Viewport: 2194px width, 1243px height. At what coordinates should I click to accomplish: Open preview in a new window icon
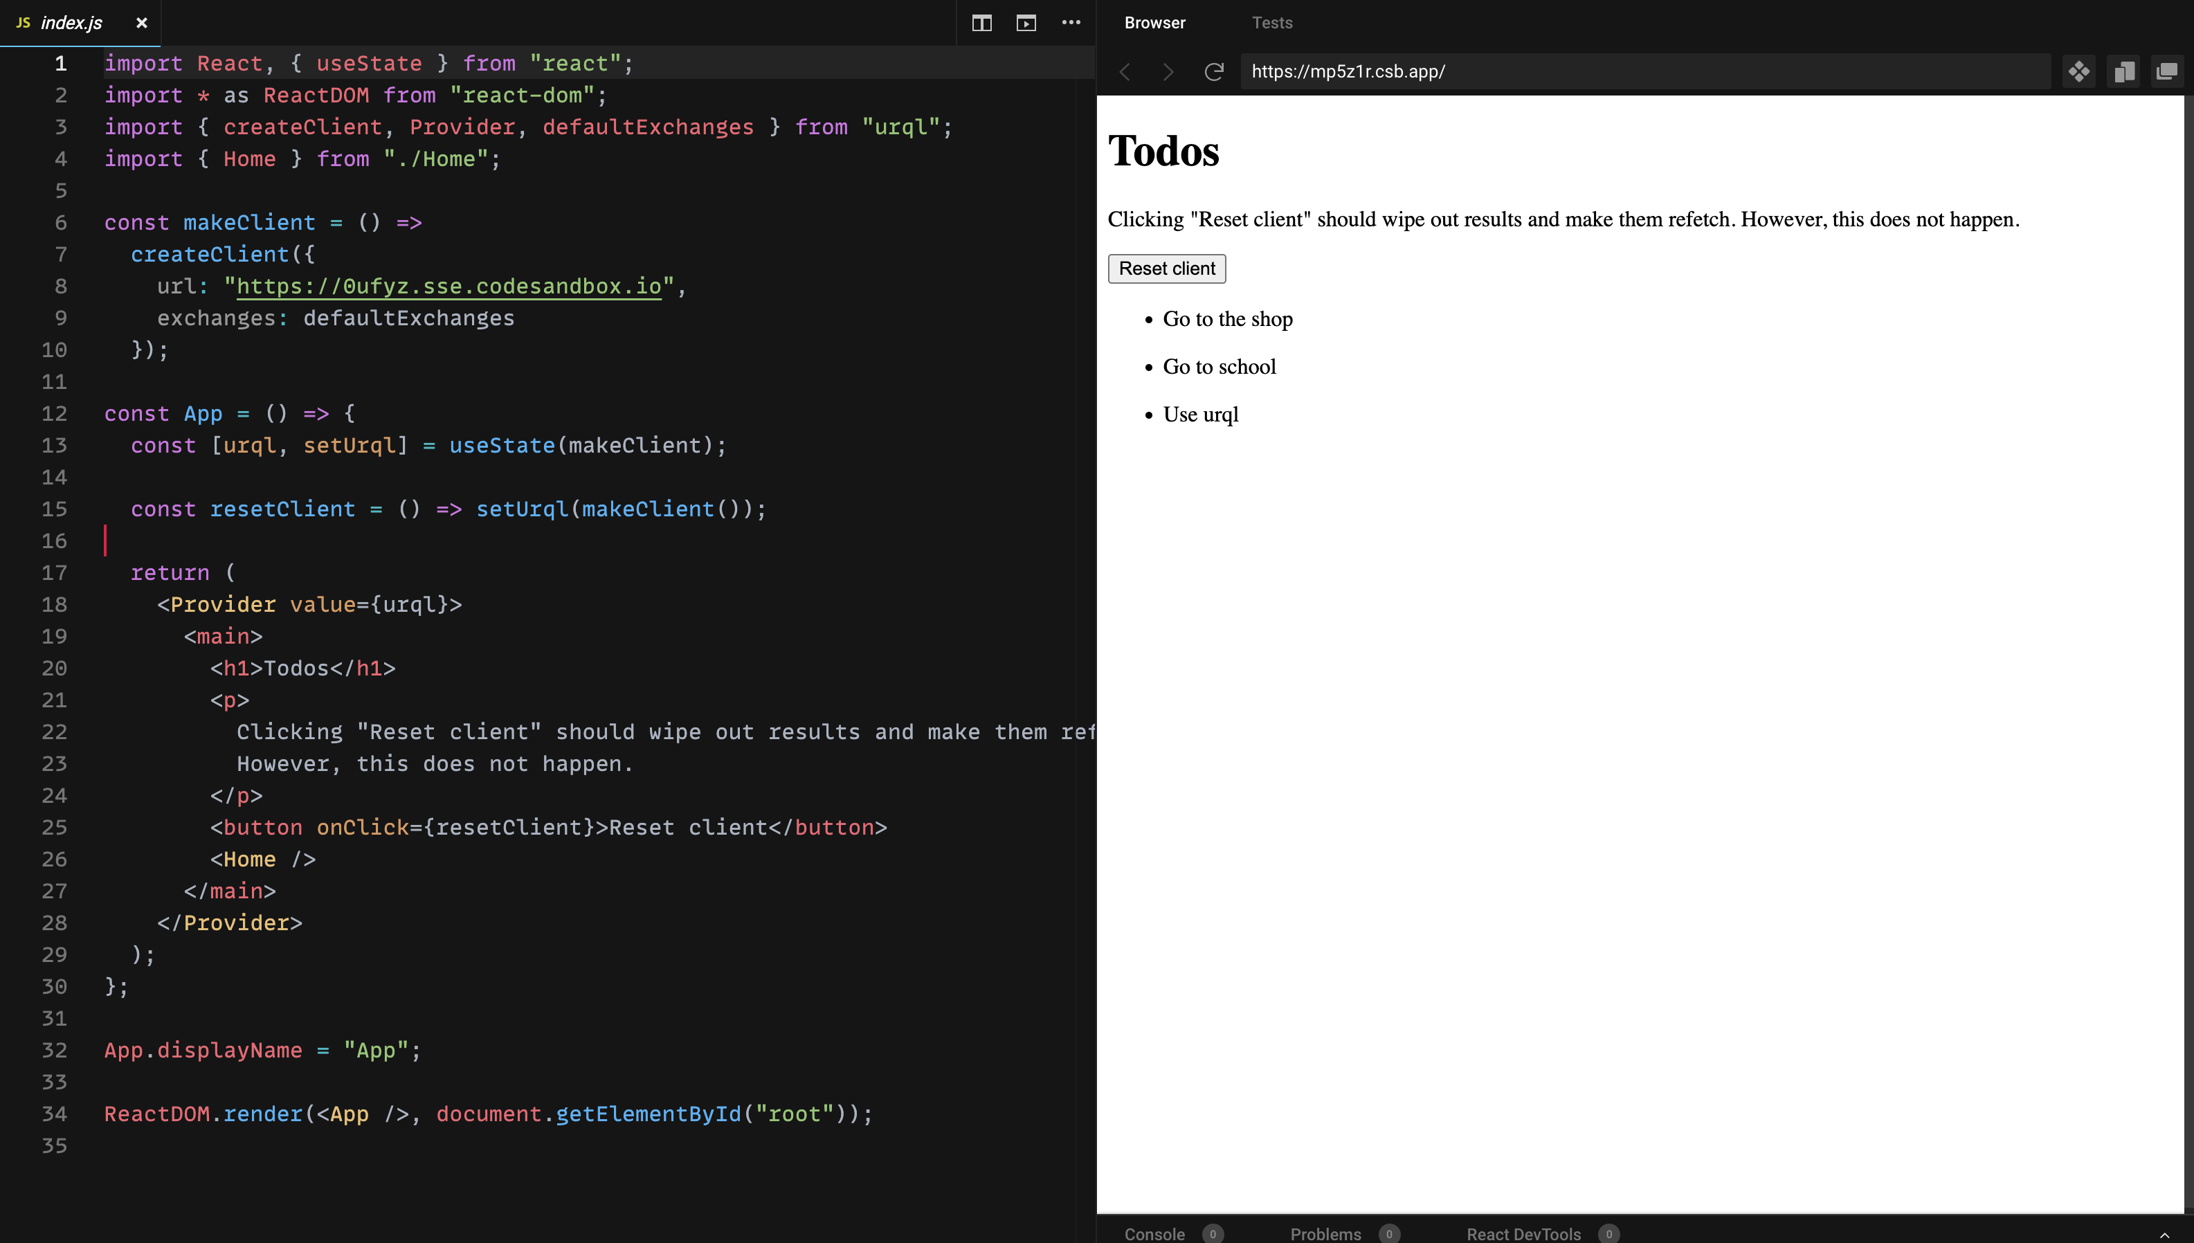coord(2168,72)
